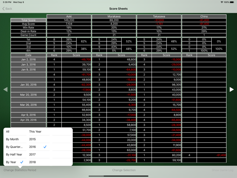This screenshot has width=237, height=178.
Task: Select the Win Rate row label
Action: pos(28,27)
